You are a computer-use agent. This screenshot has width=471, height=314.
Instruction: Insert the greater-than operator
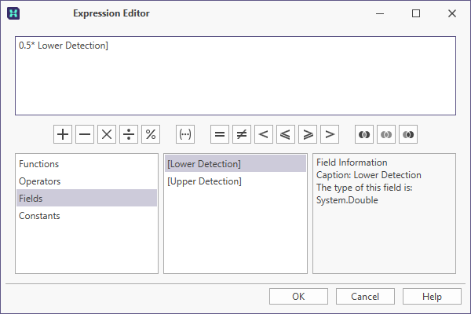(x=330, y=134)
